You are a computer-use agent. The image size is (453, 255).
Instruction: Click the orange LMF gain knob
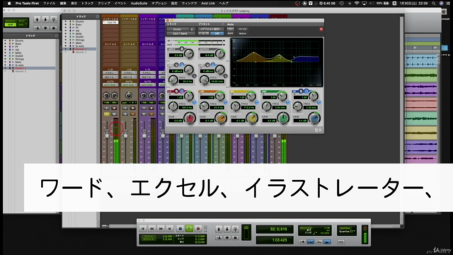coord(221,118)
